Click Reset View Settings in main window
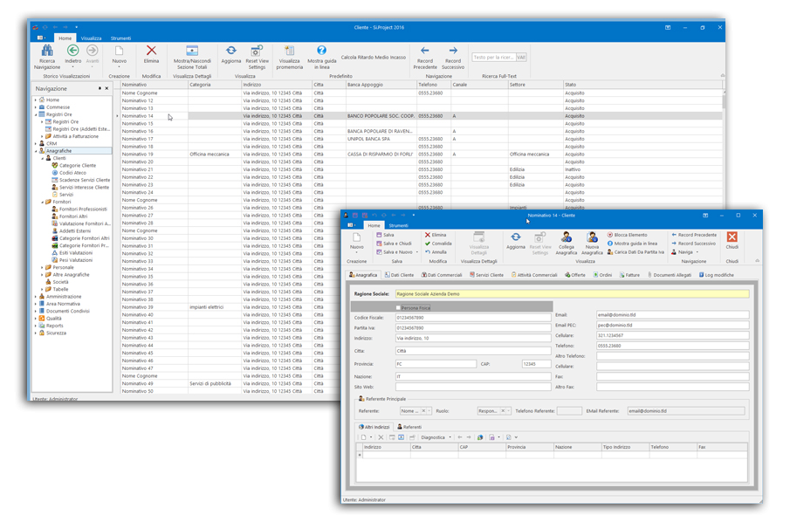This screenshot has height=522, width=790. point(257,57)
